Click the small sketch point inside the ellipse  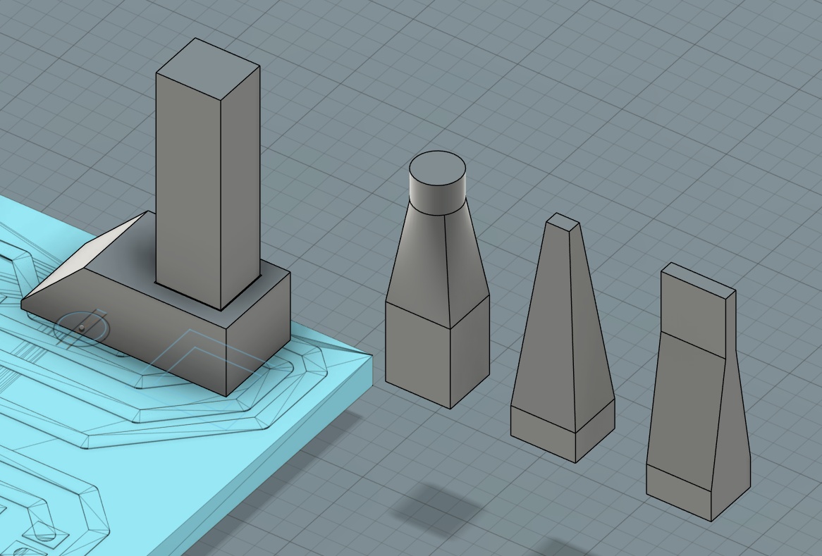click(x=83, y=327)
